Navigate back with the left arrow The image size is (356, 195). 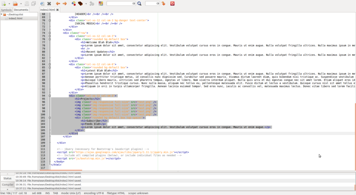tap(58, 3)
